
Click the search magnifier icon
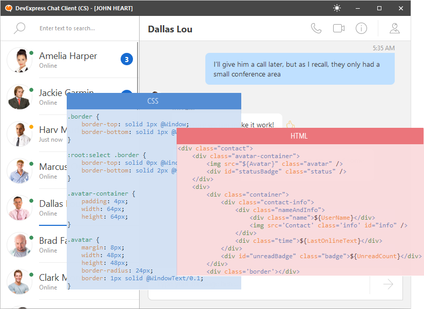coord(19,28)
